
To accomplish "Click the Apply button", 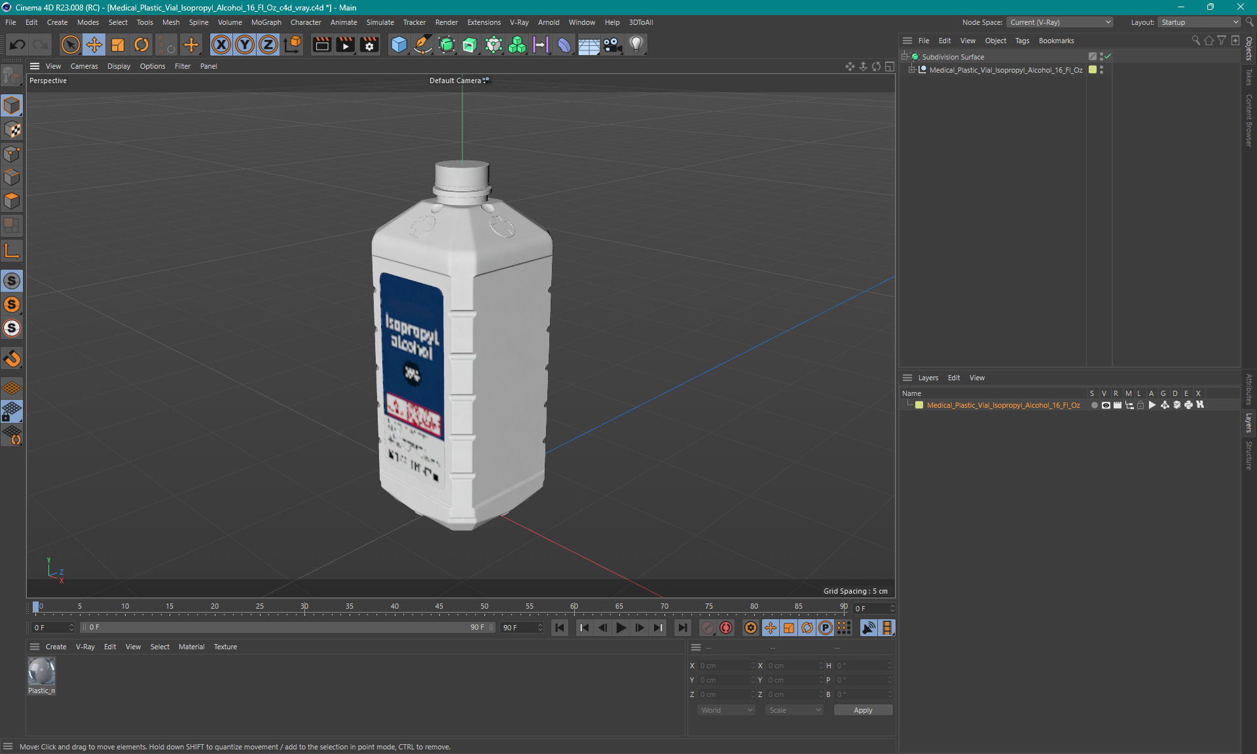I will click(862, 710).
